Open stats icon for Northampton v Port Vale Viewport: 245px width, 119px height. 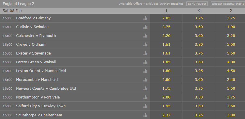click(145, 97)
